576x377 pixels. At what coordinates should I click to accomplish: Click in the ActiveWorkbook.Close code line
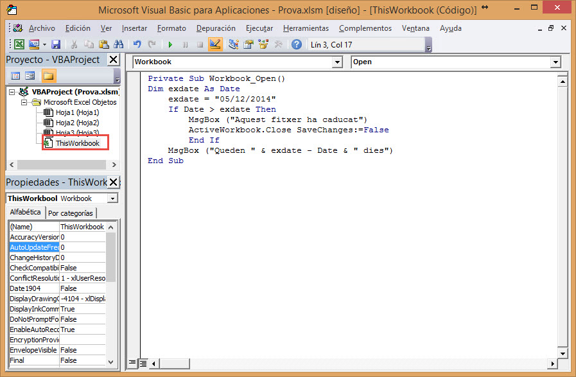click(x=288, y=130)
